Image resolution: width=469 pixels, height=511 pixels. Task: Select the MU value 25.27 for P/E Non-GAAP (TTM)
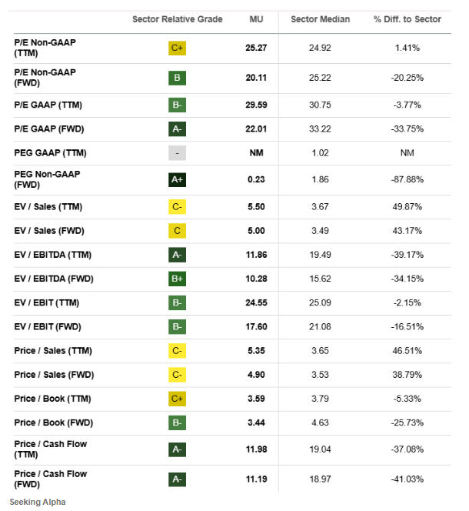click(x=257, y=48)
